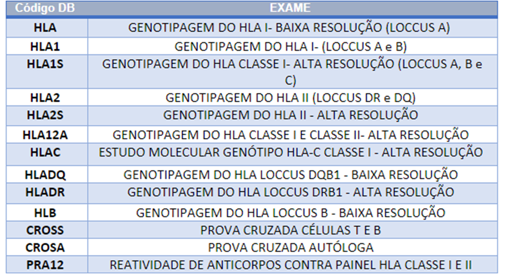The height and width of the screenshot is (274, 509).
Task: Select the CROSA code cell
Action: coord(45,247)
